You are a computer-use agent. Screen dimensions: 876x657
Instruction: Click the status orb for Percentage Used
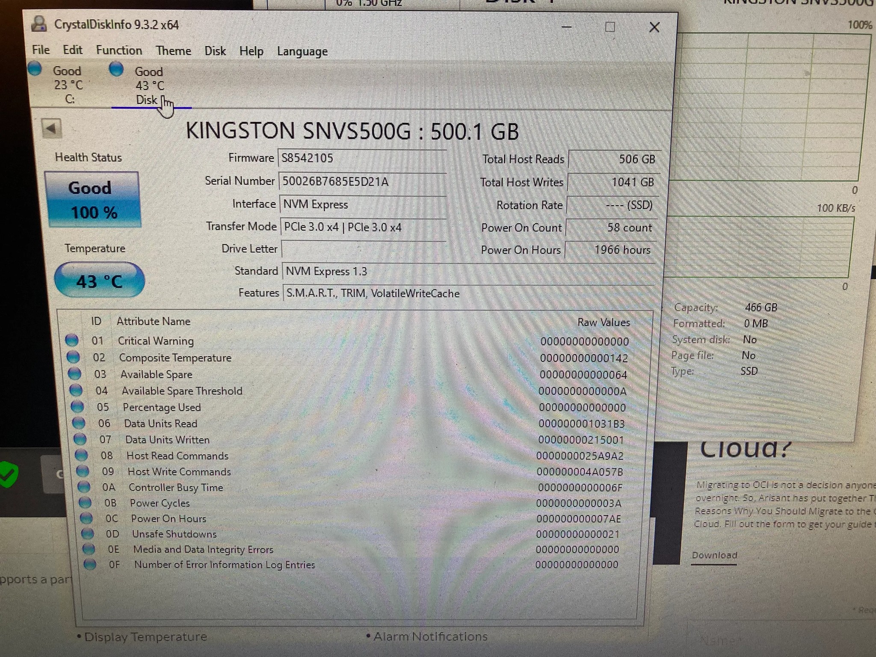point(77,406)
